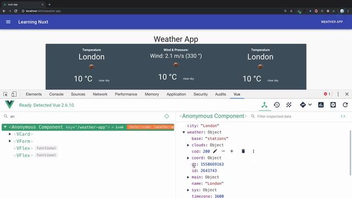Select the first VFlex functional row
352x198 pixels.
pos(35,148)
